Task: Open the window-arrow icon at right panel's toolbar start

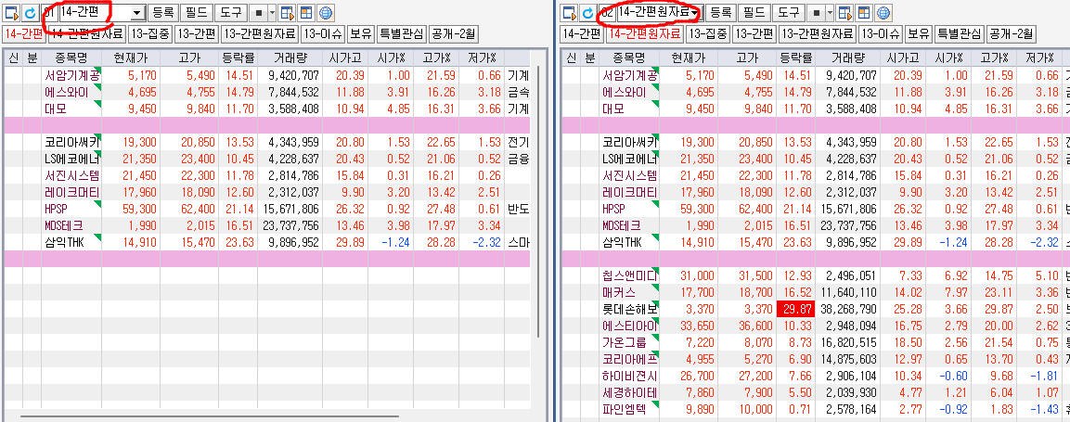Action: (569, 12)
